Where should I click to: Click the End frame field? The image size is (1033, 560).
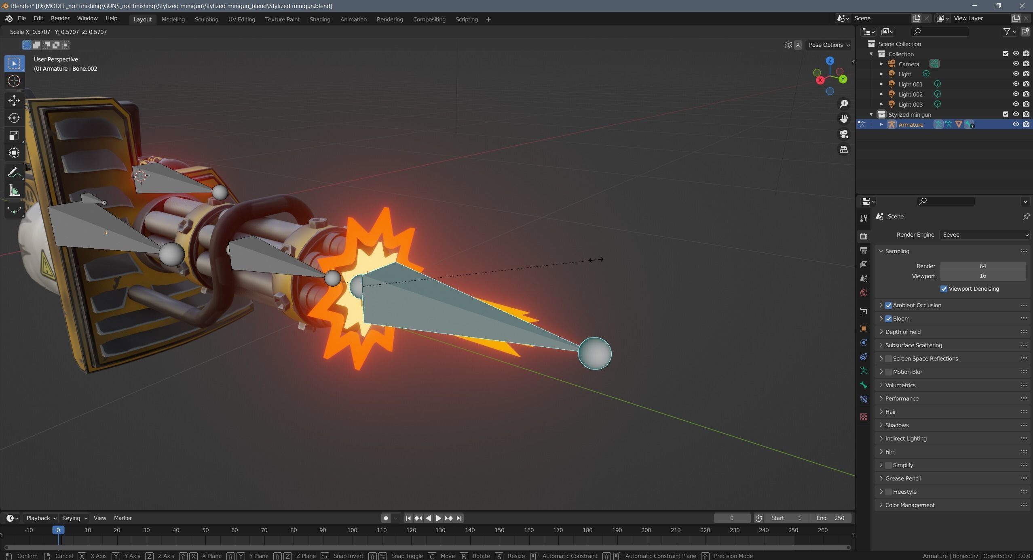coord(830,518)
